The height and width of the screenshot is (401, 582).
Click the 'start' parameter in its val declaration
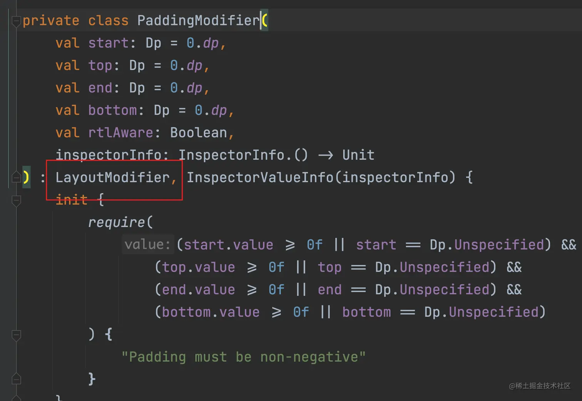point(108,43)
